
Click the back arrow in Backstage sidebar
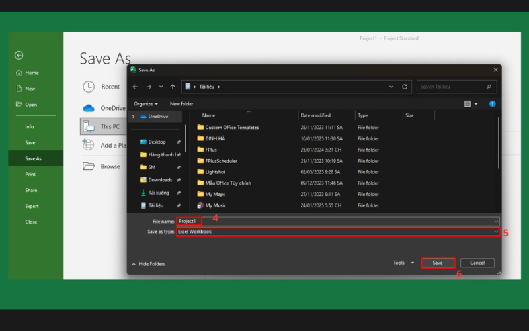coord(19,56)
